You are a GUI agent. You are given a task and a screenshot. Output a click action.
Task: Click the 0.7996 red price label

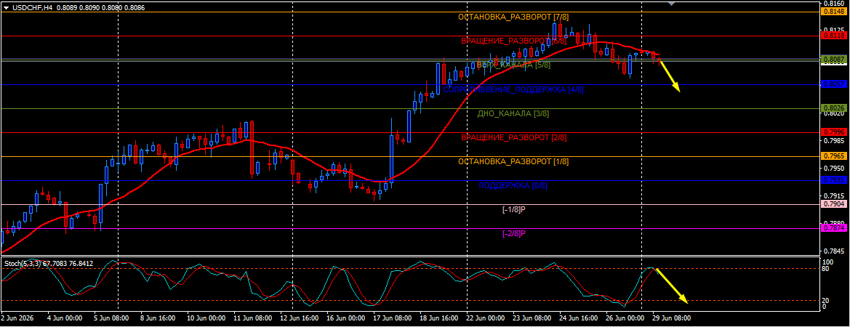[833, 132]
